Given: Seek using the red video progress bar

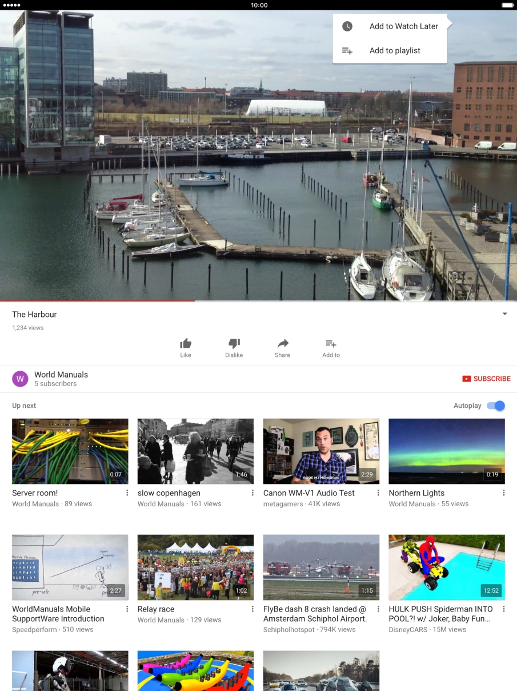Looking at the screenshot, I should (97, 300).
